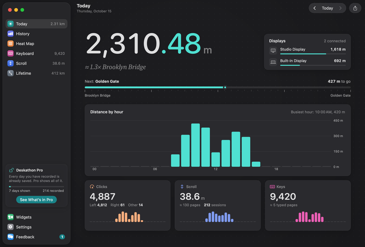Image resolution: width=365 pixels, height=247 pixels.
Task: Open the Feedback label
Action: click(x=25, y=237)
